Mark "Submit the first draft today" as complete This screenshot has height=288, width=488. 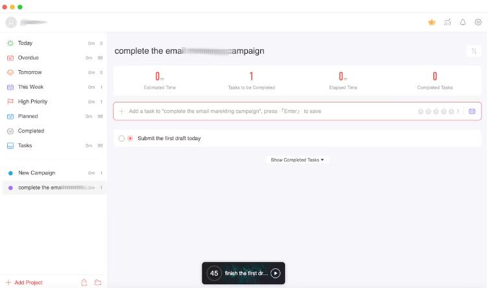(122, 138)
